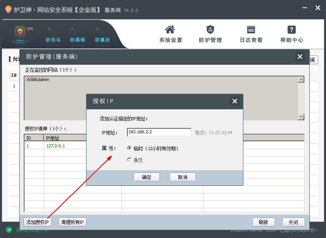
Task: Close the 防护管理(服务端) window
Action: tap(300, 57)
